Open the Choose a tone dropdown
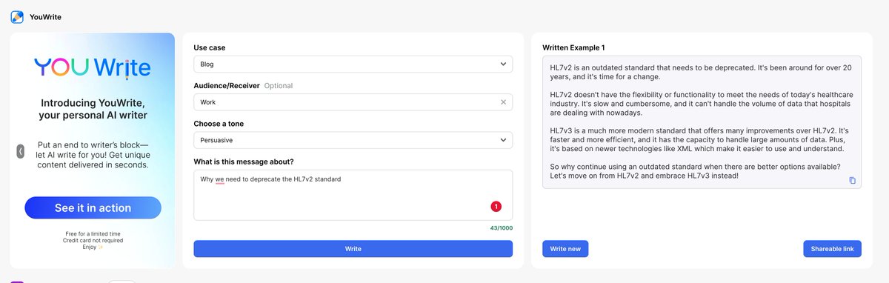 tap(353, 140)
